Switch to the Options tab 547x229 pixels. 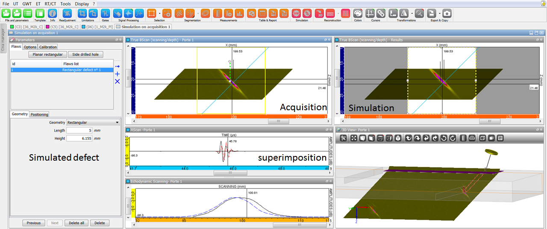(30, 47)
